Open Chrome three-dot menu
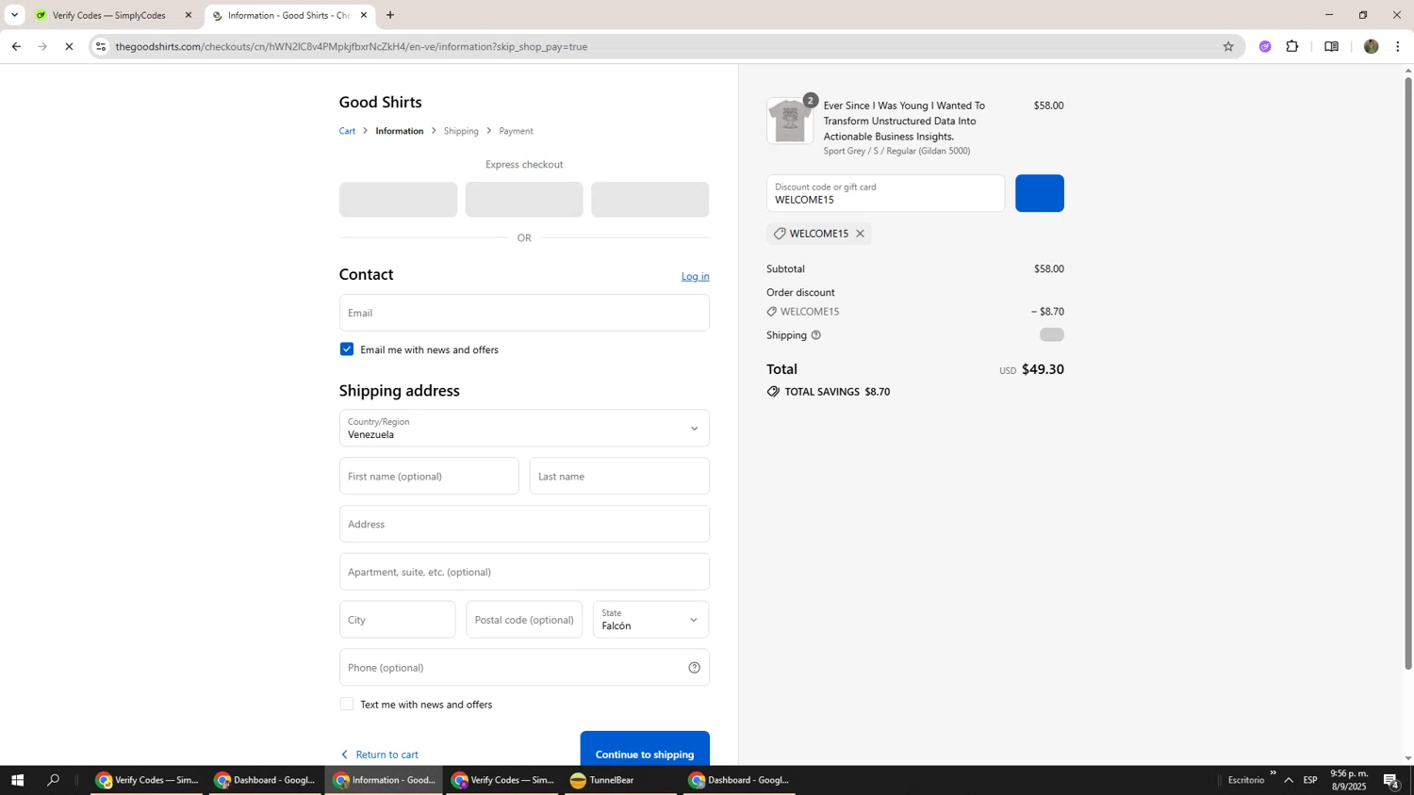 coord(1397,46)
